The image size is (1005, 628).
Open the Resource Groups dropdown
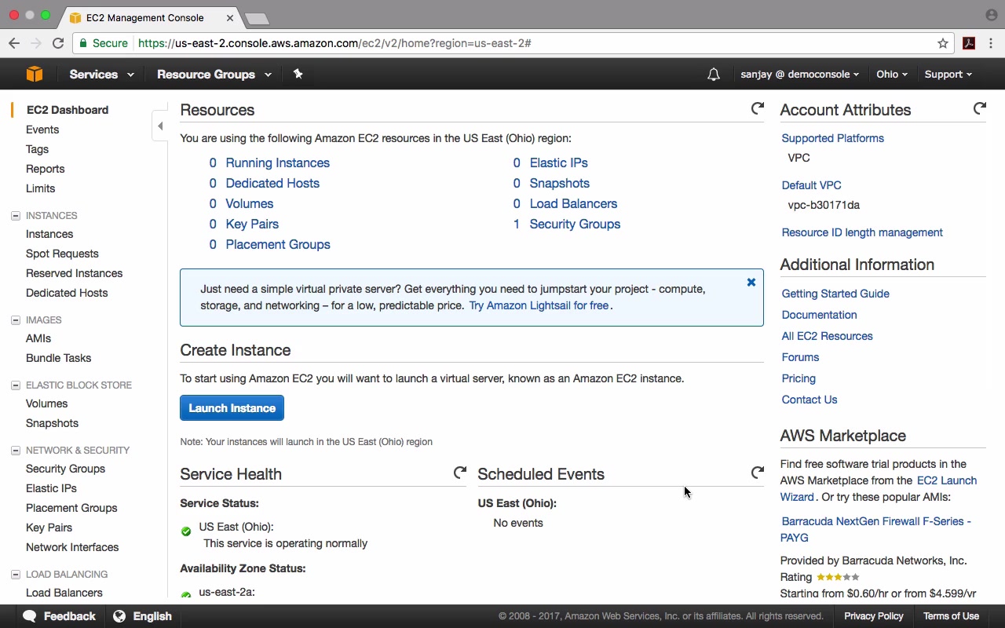(214, 75)
